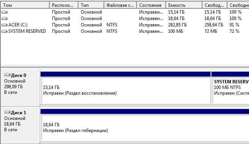Click the Диск 1 label panel
The height and width of the screenshot is (144, 249).
(20, 125)
